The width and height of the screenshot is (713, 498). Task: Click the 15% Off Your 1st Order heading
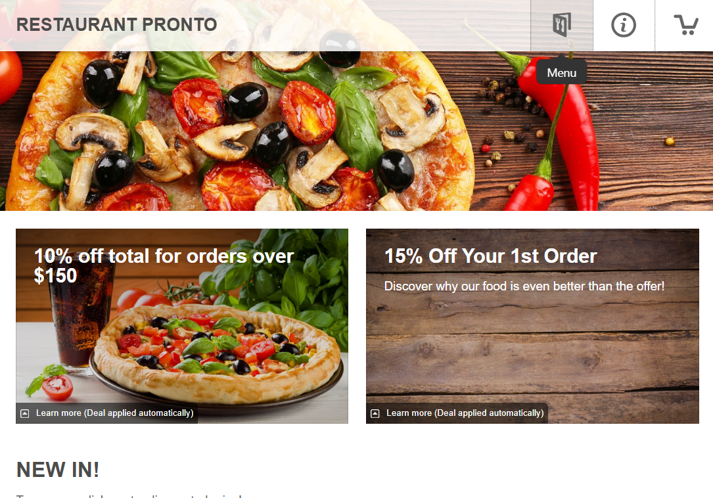pyautogui.click(x=491, y=256)
